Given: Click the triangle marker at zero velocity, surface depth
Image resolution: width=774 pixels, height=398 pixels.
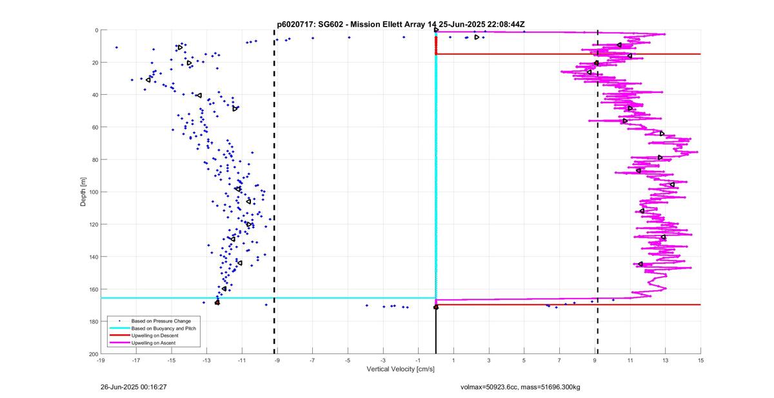Looking at the screenshot, I should point(437,30).
